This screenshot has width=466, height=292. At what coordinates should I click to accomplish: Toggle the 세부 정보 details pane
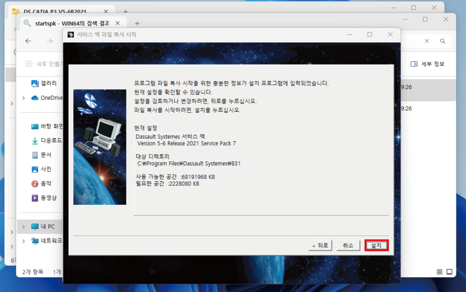point(427,64)
